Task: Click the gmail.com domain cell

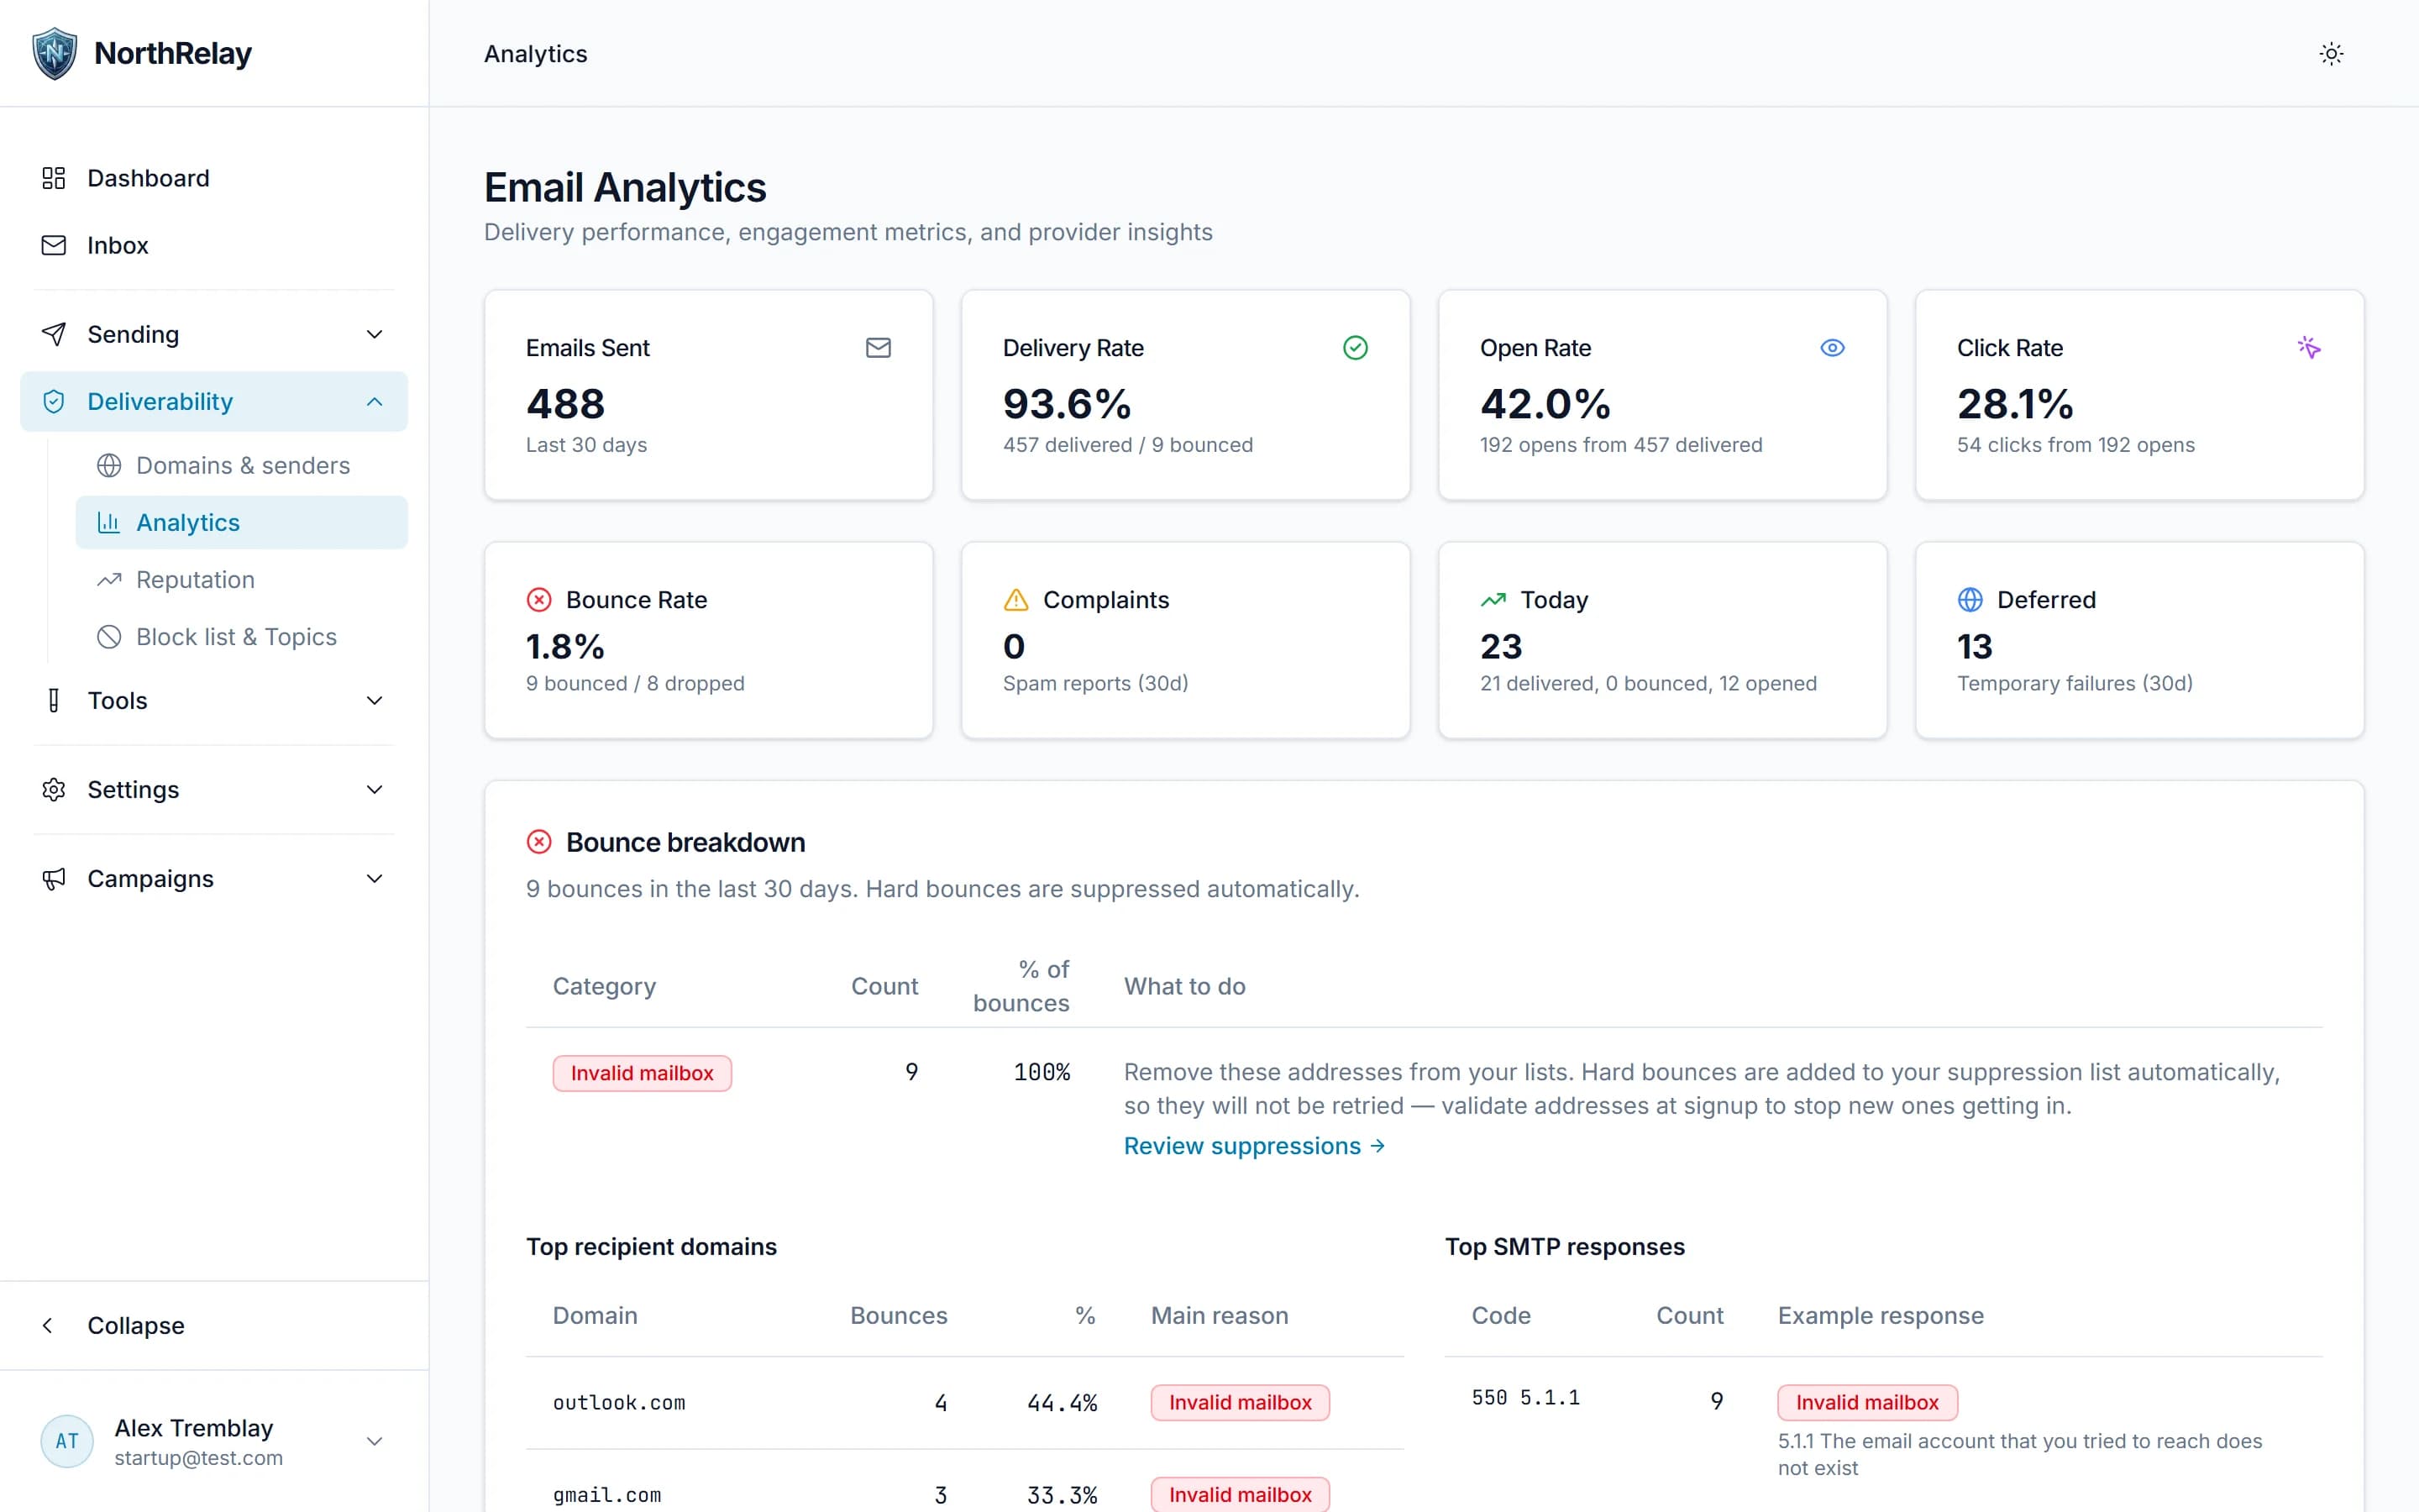Action: (606, 1495)
